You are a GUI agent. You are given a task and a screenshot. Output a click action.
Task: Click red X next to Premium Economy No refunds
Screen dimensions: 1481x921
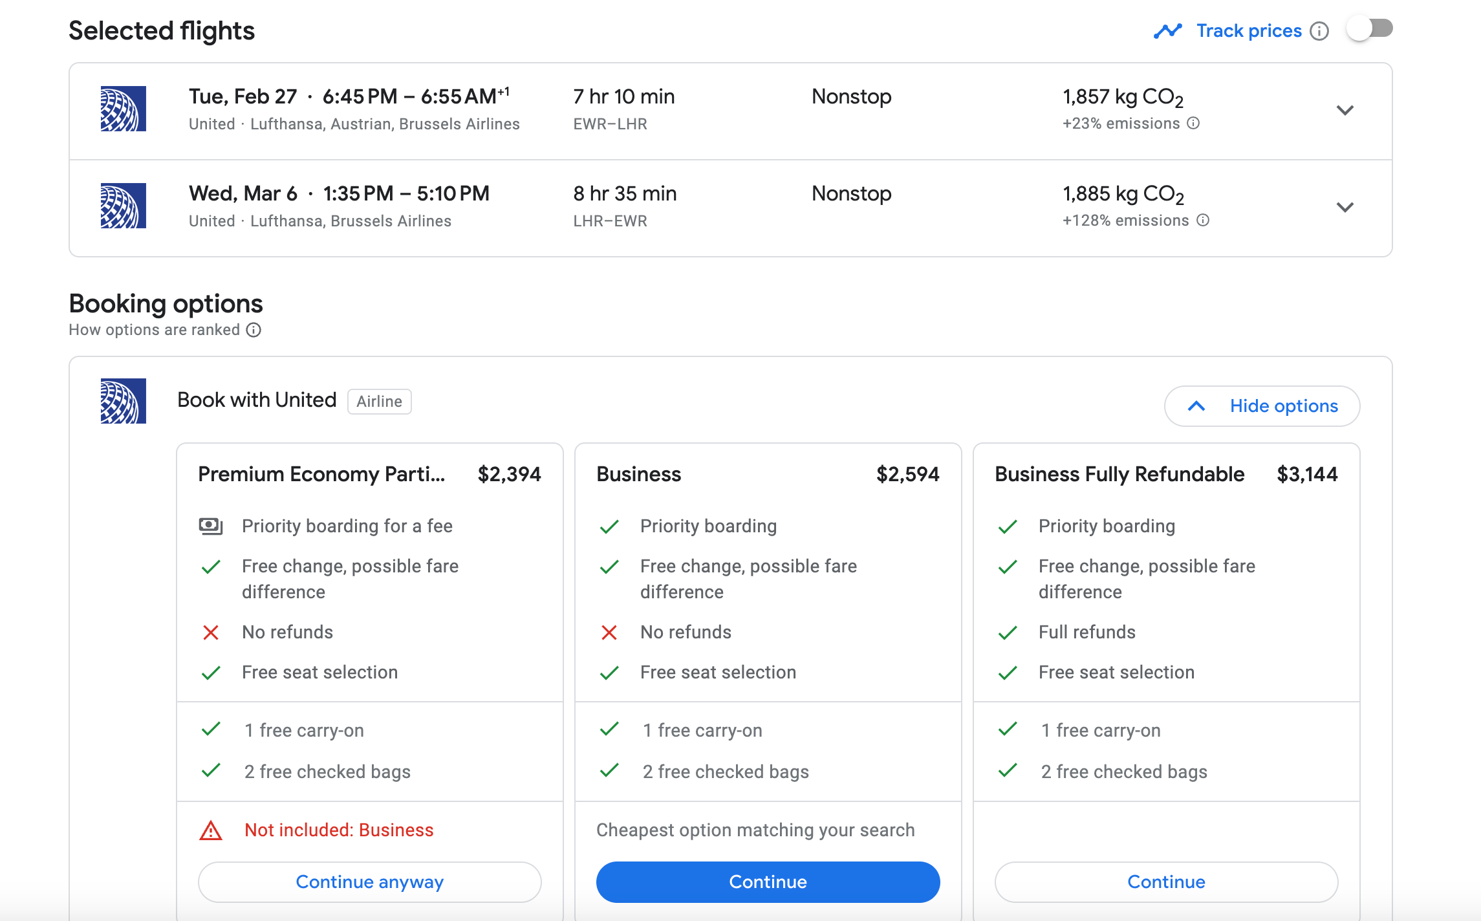tap(211, 633)
